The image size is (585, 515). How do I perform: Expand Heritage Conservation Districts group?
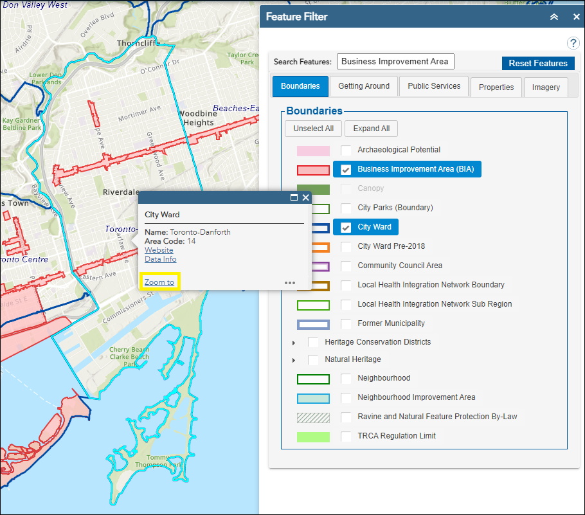tap(295, 343)
